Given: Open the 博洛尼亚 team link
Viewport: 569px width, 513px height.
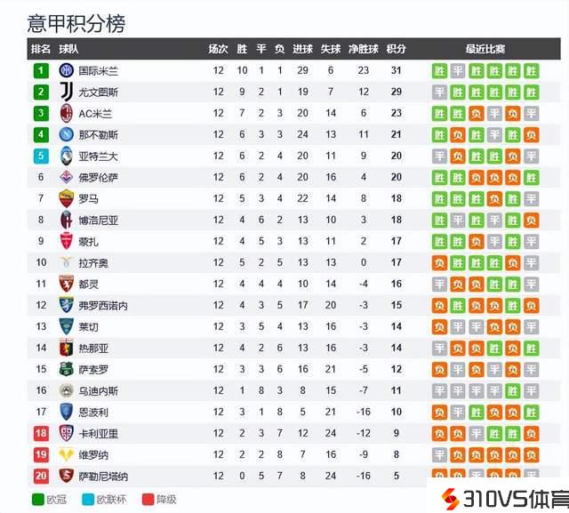Looking at the screenshot, I should [97, 220].
